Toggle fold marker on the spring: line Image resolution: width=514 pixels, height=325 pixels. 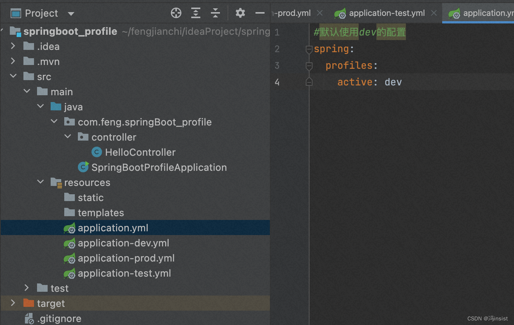tap(309, 49)
